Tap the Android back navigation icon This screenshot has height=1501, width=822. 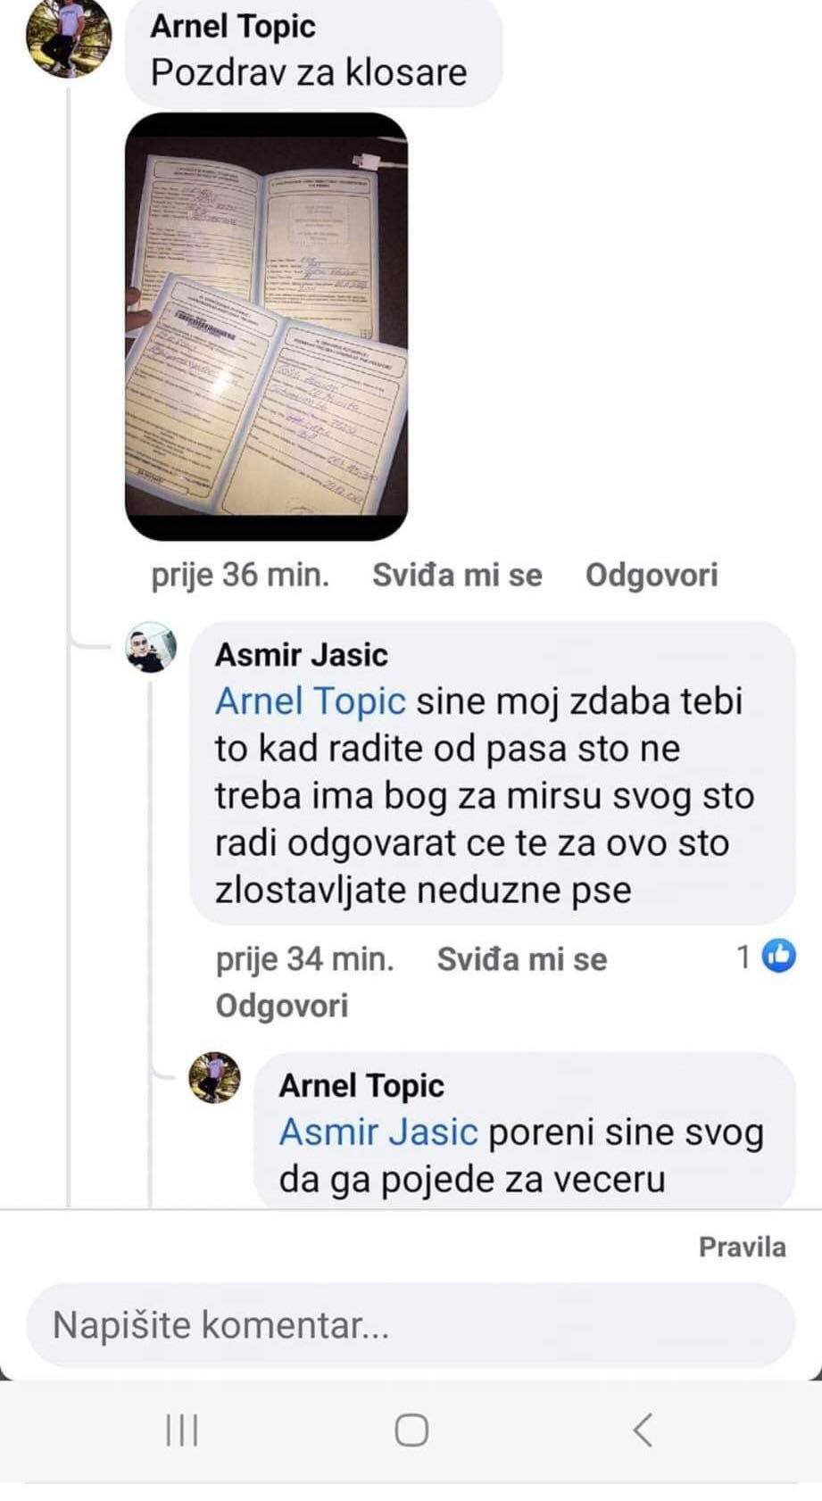point(643,1430)
